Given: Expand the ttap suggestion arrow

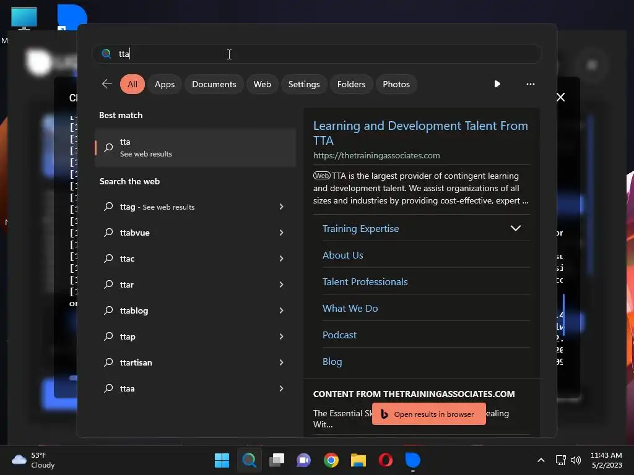Looking at the screenshot, I should (x=282, y=336).
